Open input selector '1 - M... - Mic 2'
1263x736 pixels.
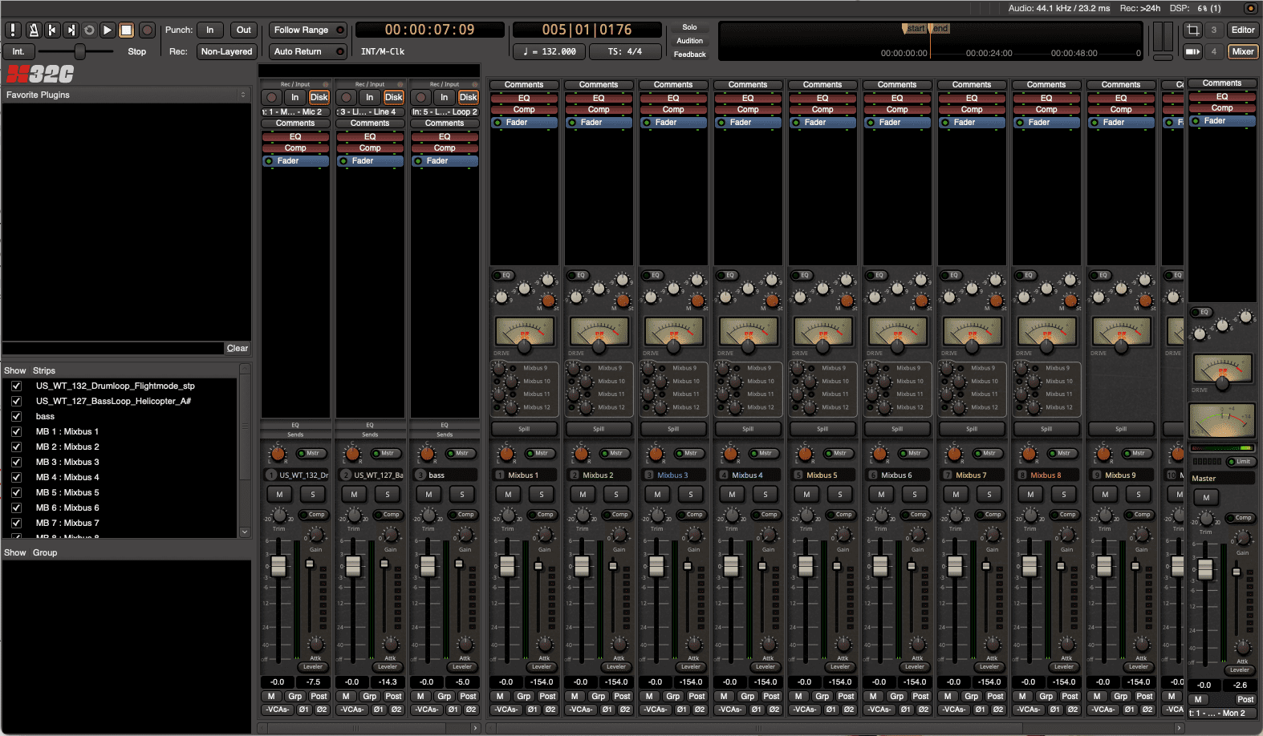pyautogui.click(x=295, y=111)
